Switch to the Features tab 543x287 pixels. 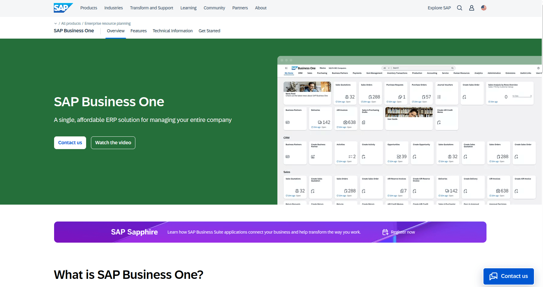point(138,31)
